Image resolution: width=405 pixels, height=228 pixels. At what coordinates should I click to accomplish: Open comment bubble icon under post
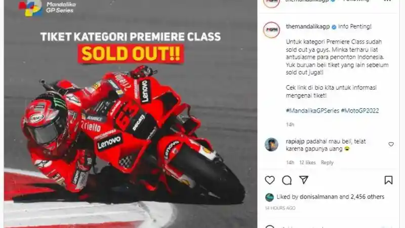pos(287,180)
